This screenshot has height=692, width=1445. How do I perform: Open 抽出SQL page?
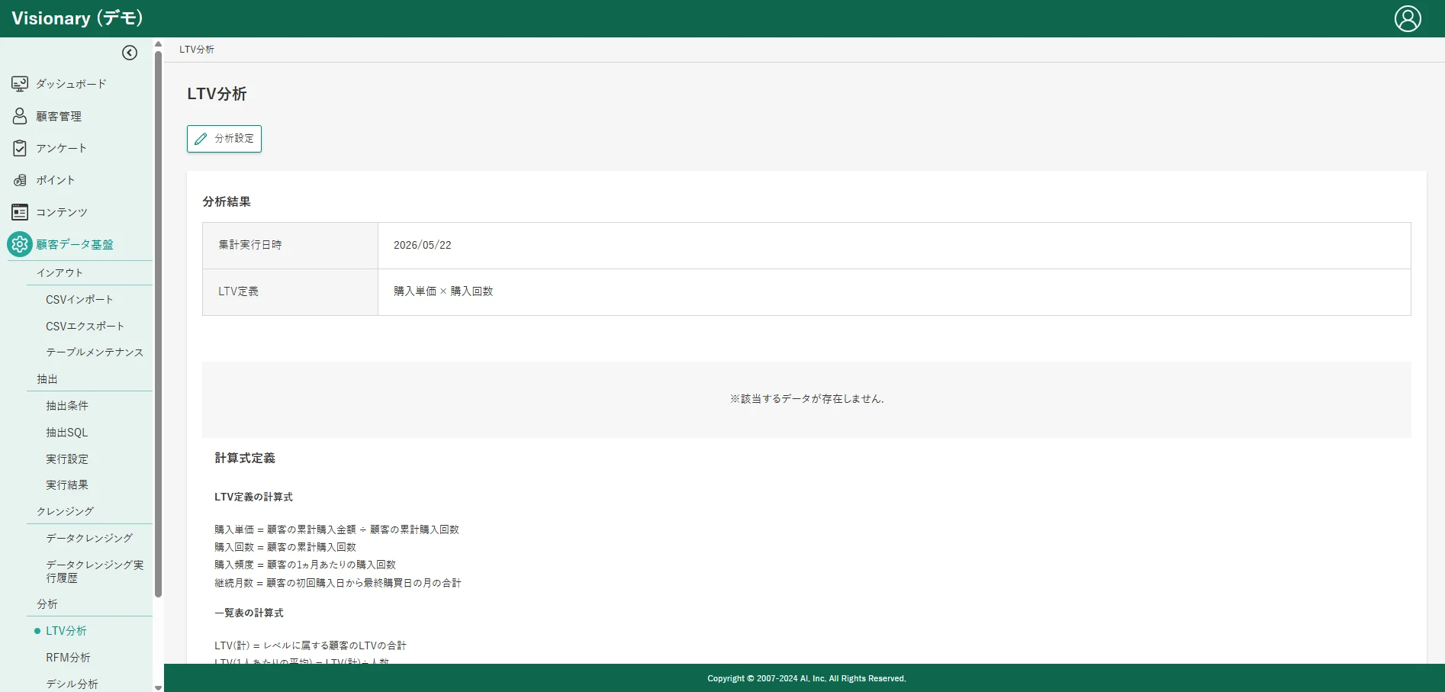coord(67,432)
